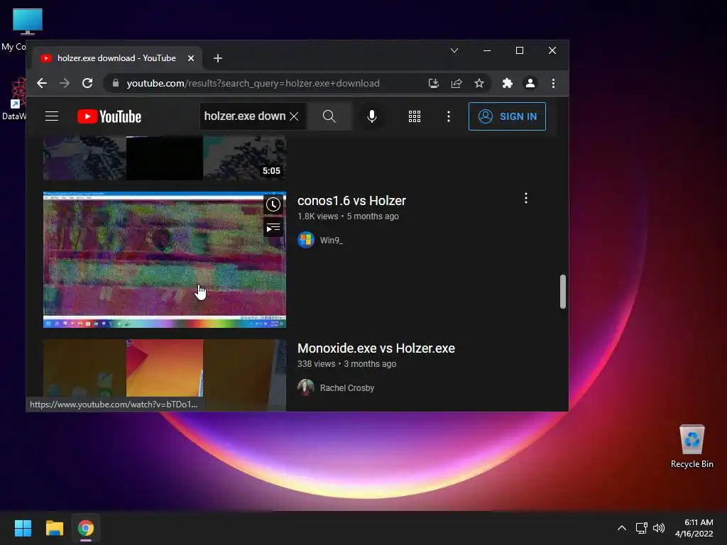
Task: Run the YouTube search with magnifier button
Action: point(329,116)
